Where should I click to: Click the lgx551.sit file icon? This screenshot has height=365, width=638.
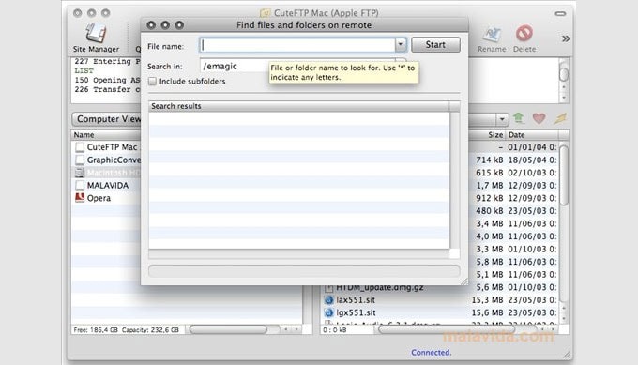pos(328,312)
